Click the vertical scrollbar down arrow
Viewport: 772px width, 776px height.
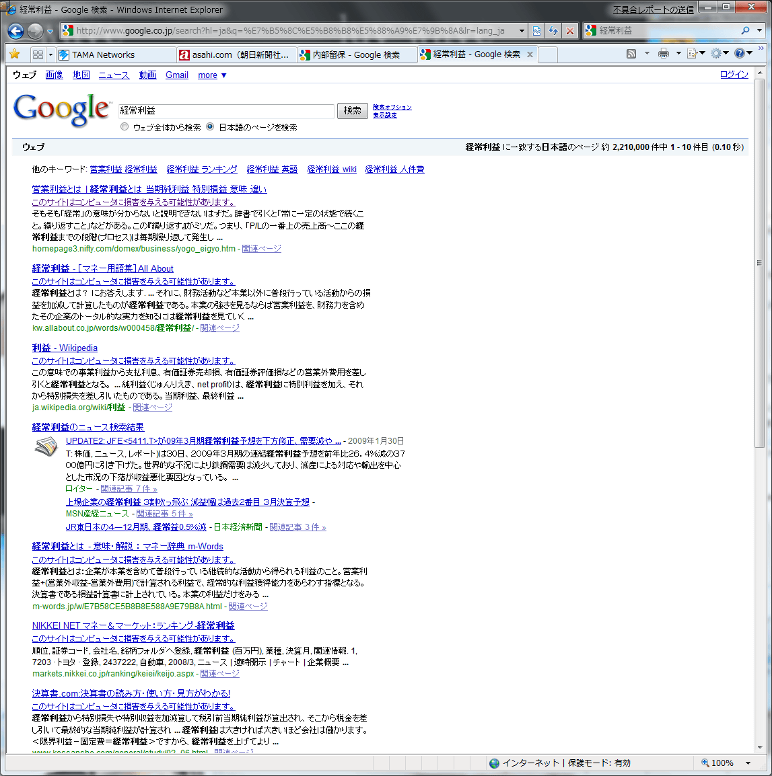point(760,748)
